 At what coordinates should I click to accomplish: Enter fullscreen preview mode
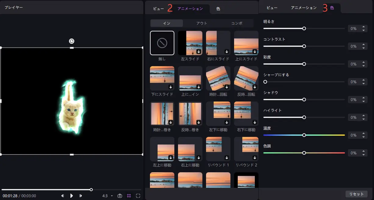[138, 196]
